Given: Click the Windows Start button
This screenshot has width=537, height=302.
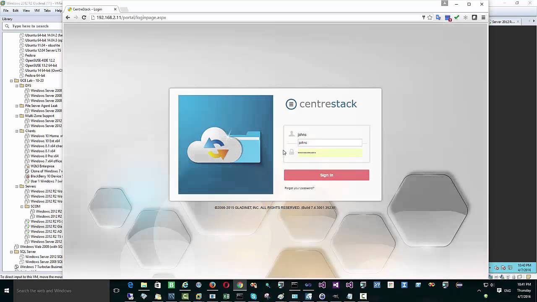Looking at the screenshot, I should [x=7, y=291].
